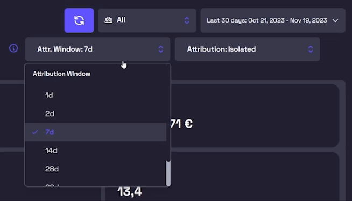Click the checkmark next to 7d

[x=35, y=132]
